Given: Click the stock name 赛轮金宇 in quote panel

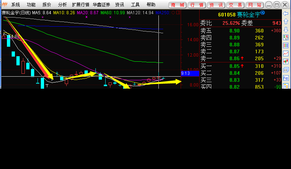Looking at the screenshot, I should [248, 15].
